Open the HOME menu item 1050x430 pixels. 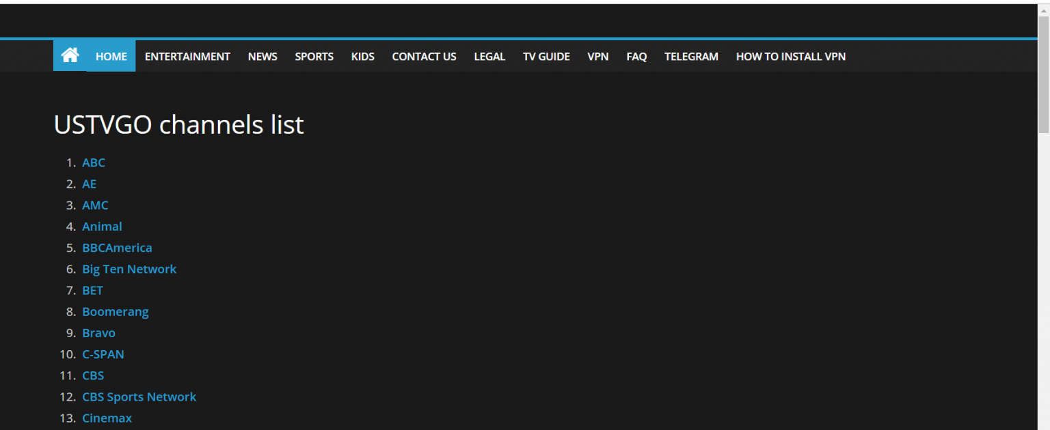tap(111, 56)
